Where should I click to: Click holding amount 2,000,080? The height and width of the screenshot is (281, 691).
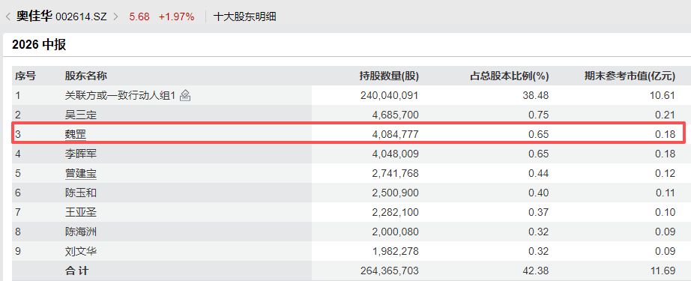pos(395,232)
